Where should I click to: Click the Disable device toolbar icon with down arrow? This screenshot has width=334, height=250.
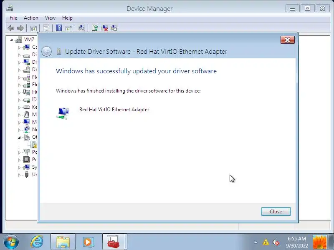click(x=114, y=28)
